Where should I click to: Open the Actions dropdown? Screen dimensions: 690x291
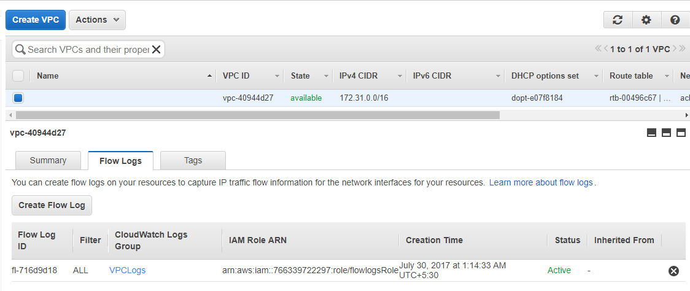97,20
